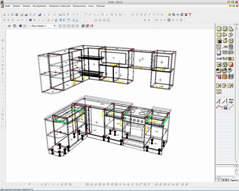Click the DXF export icon
Viewport: 239px width, 191px height.
coord(219,76)
